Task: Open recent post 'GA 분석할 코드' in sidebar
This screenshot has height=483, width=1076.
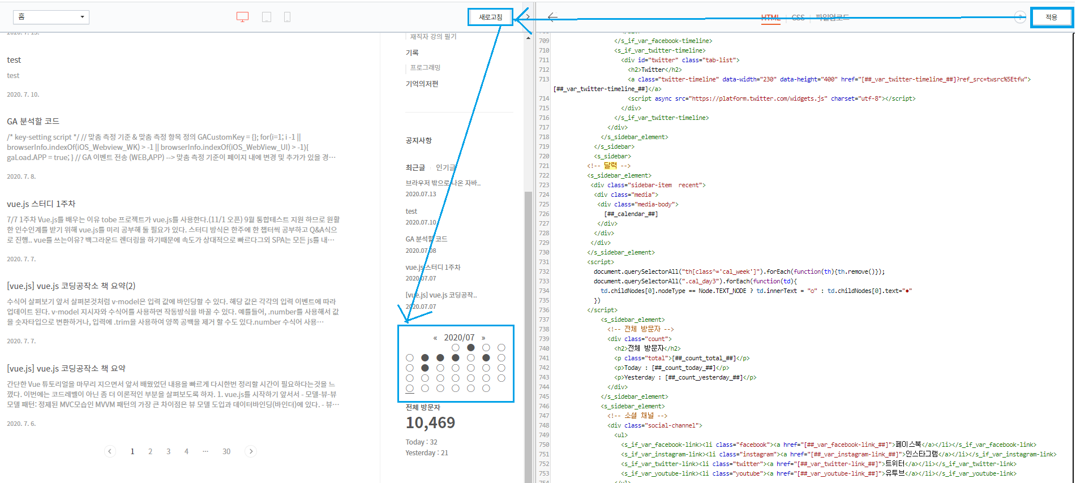Action: (426, 239)
